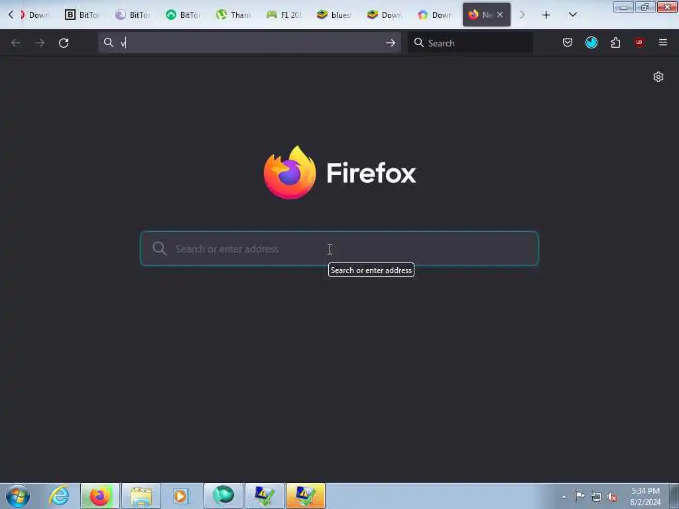The image size is (679, 509).
Task: Switch to the second BitTorrent tab
Action: [133, 15]
